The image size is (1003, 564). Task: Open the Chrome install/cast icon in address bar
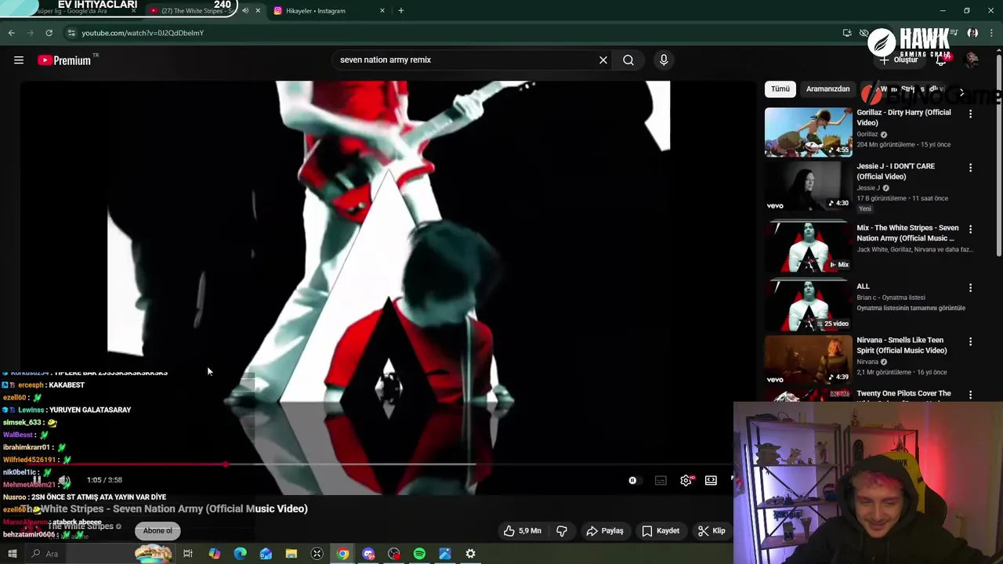pyautogui.click(x=847, y=33)
